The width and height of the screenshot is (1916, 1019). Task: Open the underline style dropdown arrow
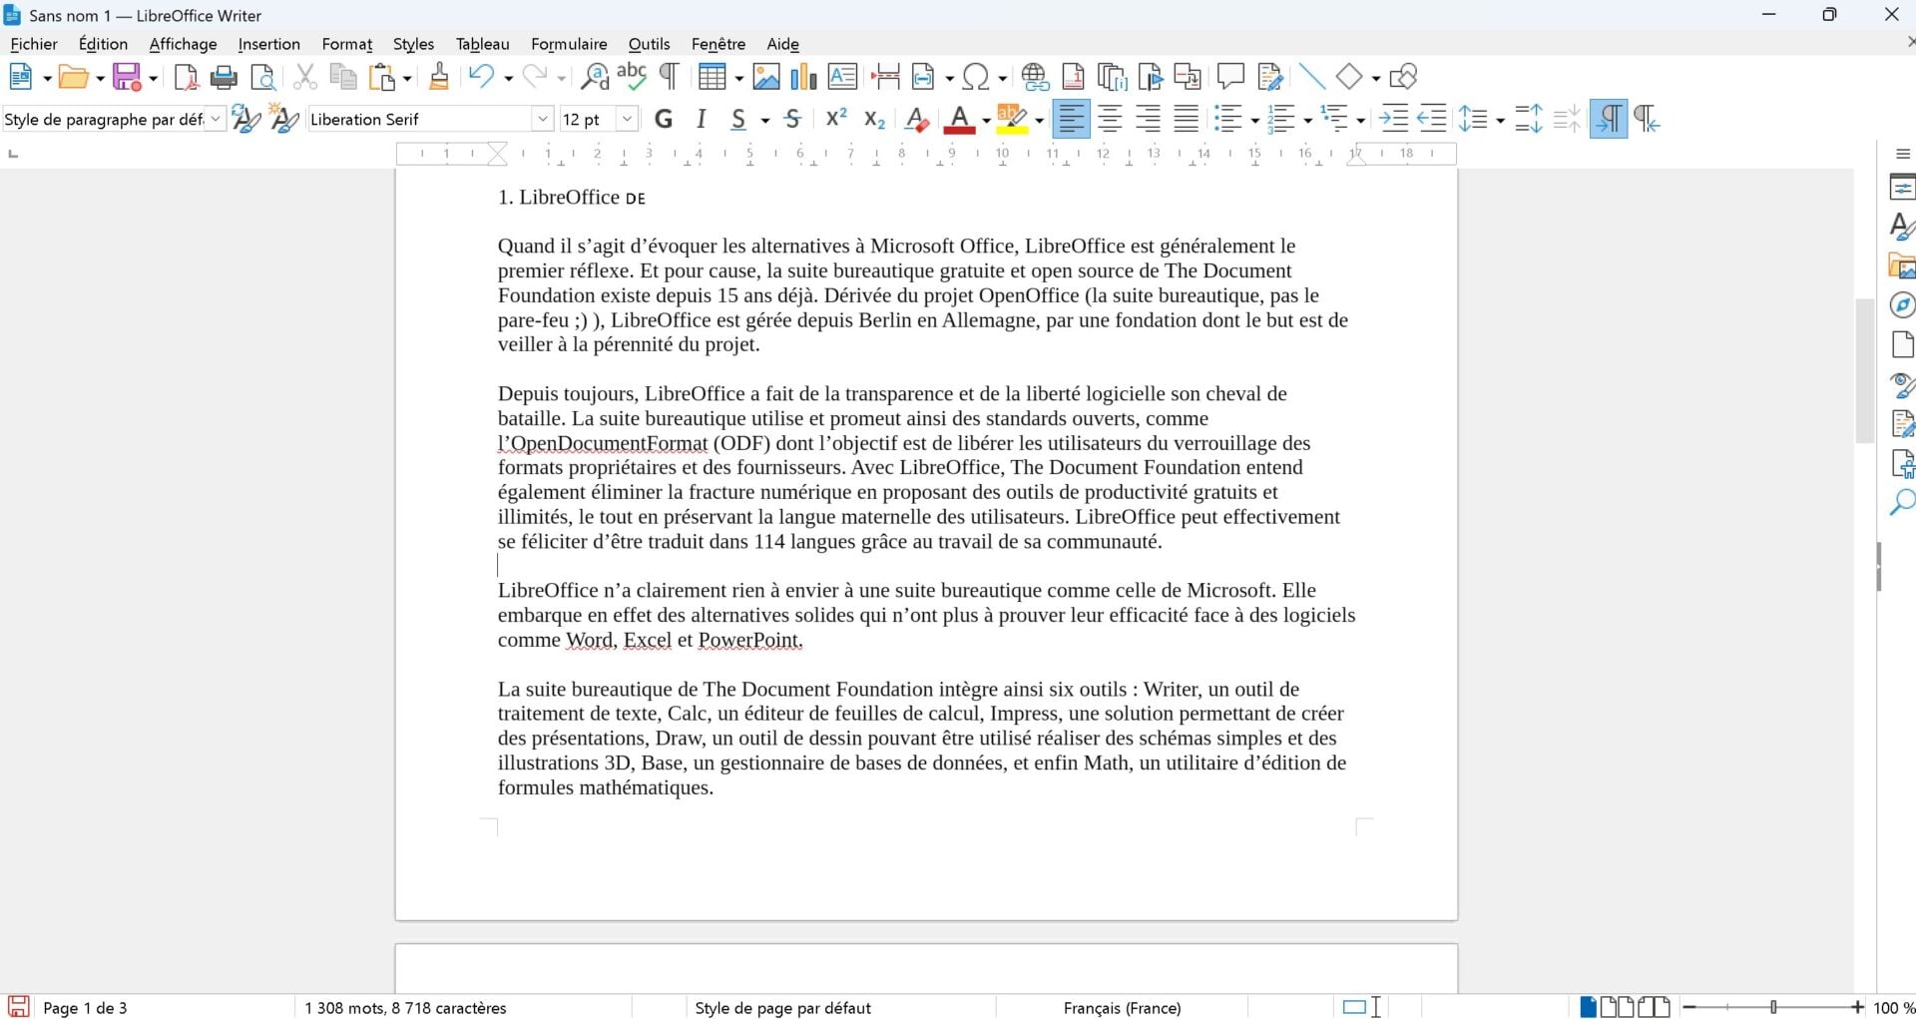pyautogui.click(x=765, y=121)
